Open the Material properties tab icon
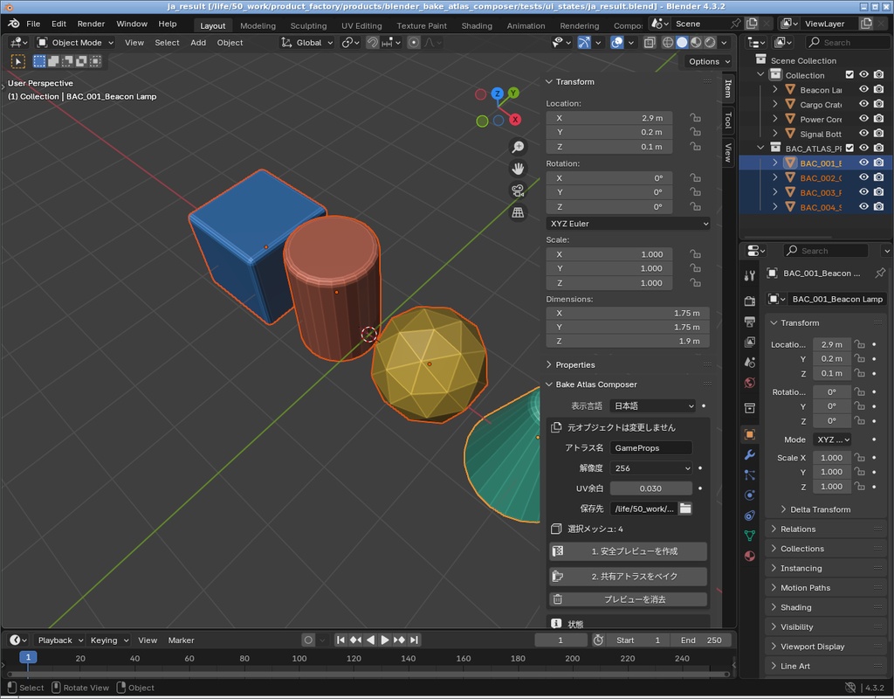Viewport: 894px width, 699px height. click(750, 557)
